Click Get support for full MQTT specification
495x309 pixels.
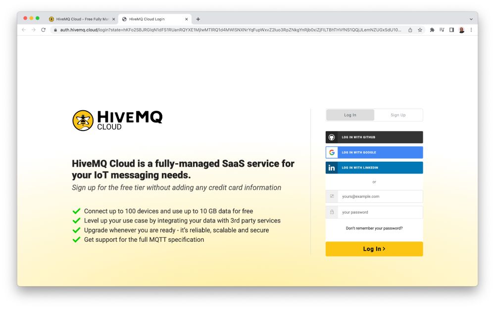coord(144,240)
